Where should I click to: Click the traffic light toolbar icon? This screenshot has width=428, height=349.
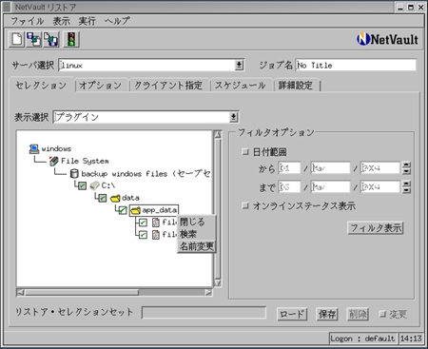click(71, 39)
